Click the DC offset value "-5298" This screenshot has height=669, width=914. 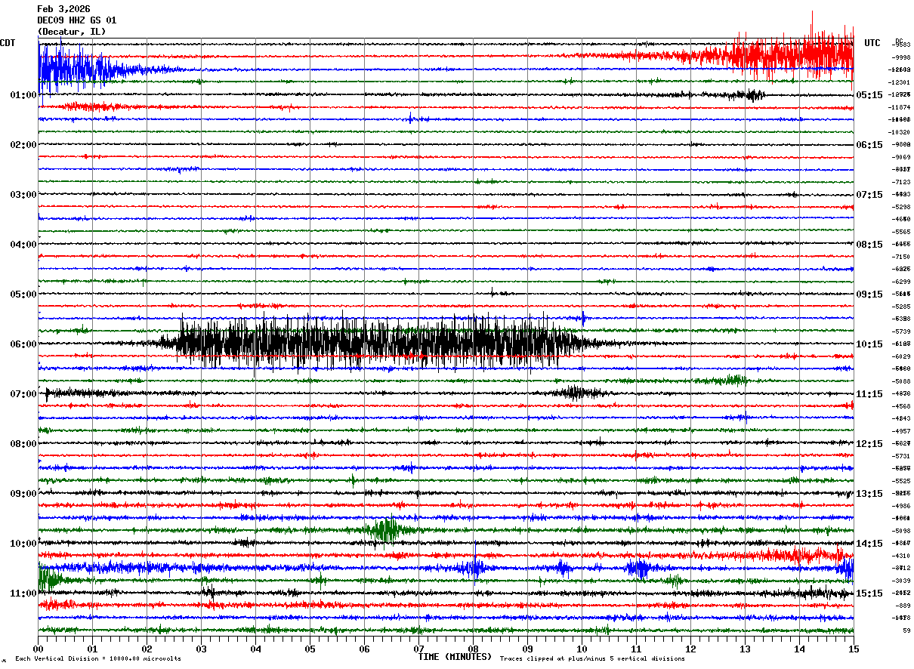[x=902, y=207]
